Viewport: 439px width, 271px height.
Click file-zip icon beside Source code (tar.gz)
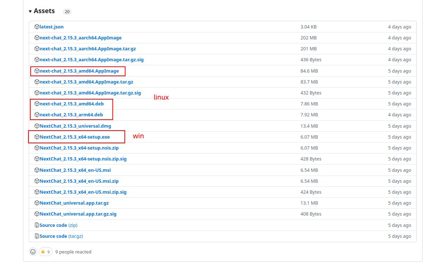[x=37, y=236]
